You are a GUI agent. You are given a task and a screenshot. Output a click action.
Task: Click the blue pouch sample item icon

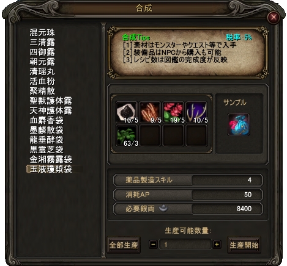[239, 124]
